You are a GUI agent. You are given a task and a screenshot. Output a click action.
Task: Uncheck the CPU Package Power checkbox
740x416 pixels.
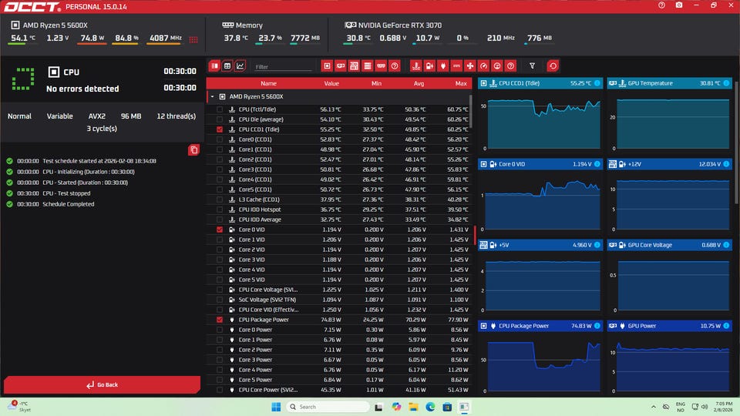pos(220,320)
